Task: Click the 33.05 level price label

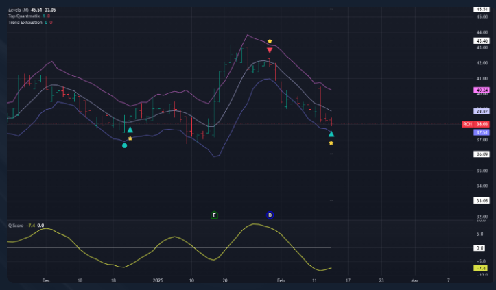Action: (x=481, y=200)
